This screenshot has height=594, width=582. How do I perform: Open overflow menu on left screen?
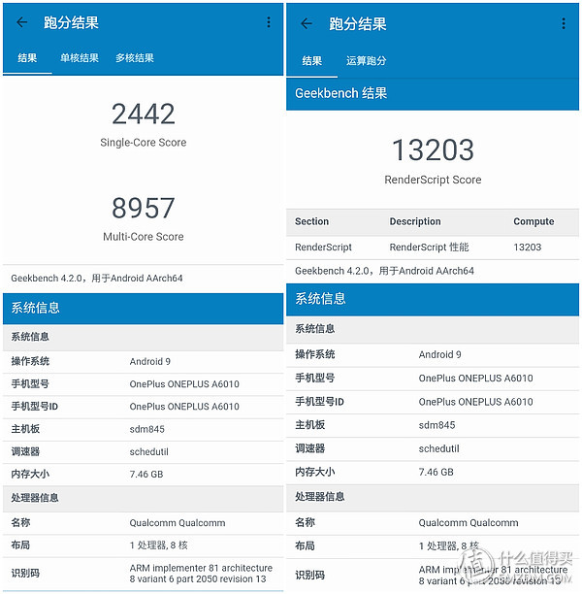pos(269,22)
